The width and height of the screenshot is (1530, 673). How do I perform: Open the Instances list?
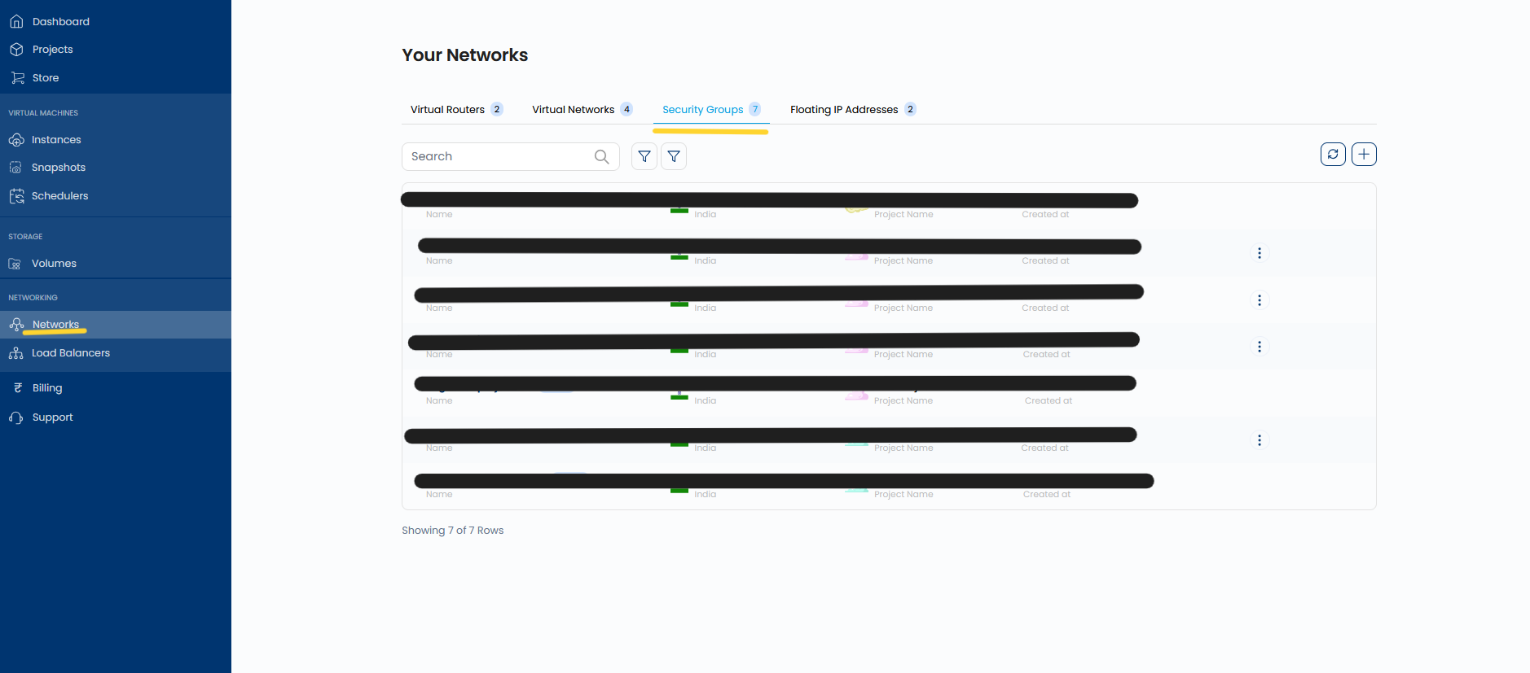(56, 140)
